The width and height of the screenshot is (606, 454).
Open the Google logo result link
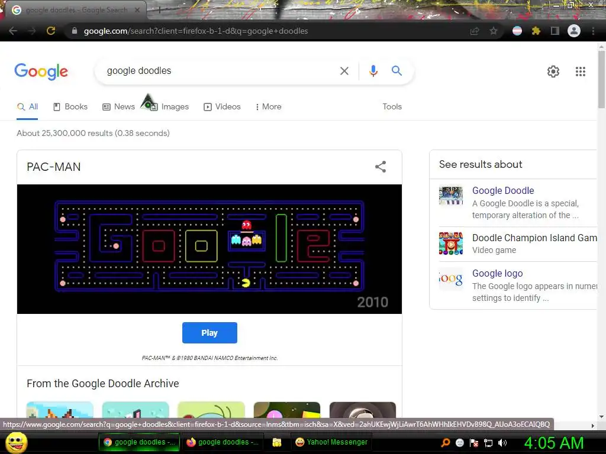coord(497,273)
